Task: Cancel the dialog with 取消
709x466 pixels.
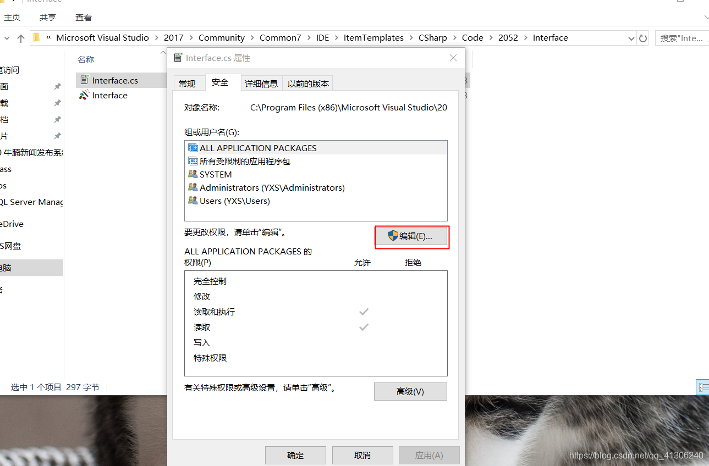Action: pos(362,455)
